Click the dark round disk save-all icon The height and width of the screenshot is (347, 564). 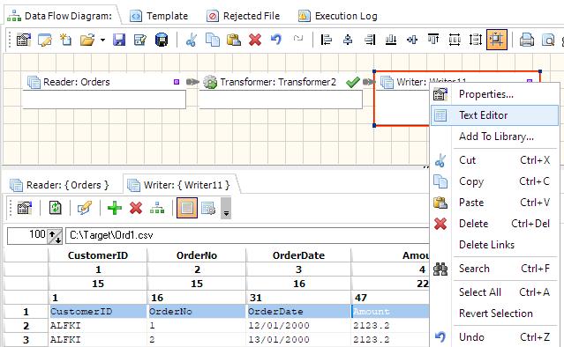click(162, 40)
